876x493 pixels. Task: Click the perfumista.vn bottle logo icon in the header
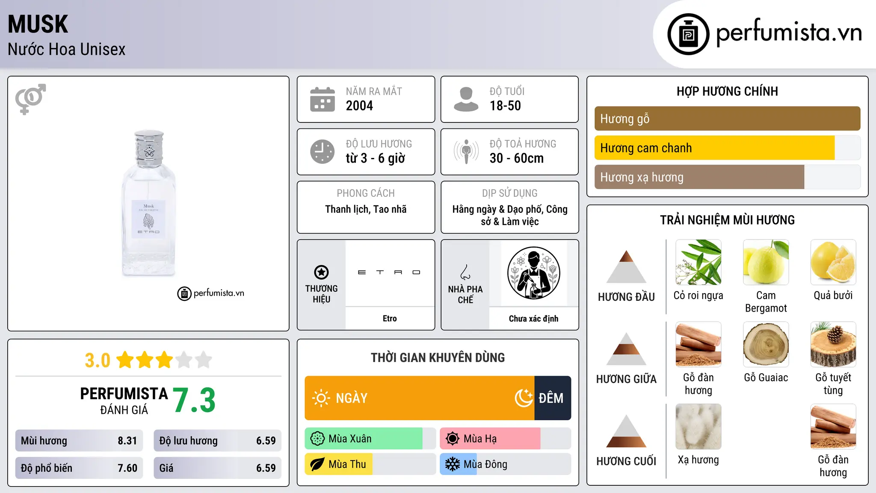point(688,34)
